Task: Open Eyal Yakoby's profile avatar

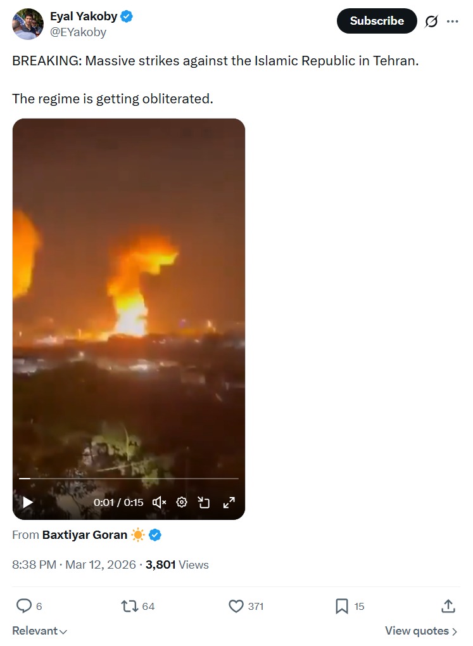Action: tap(28, 24)
